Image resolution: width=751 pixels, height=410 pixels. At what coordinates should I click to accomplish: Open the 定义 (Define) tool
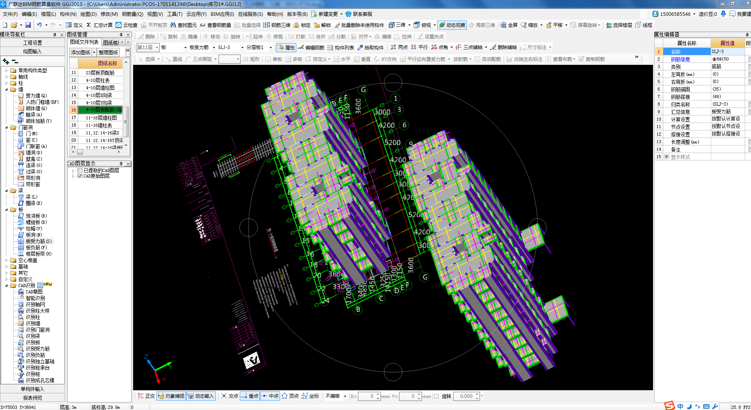pos(74,25)
